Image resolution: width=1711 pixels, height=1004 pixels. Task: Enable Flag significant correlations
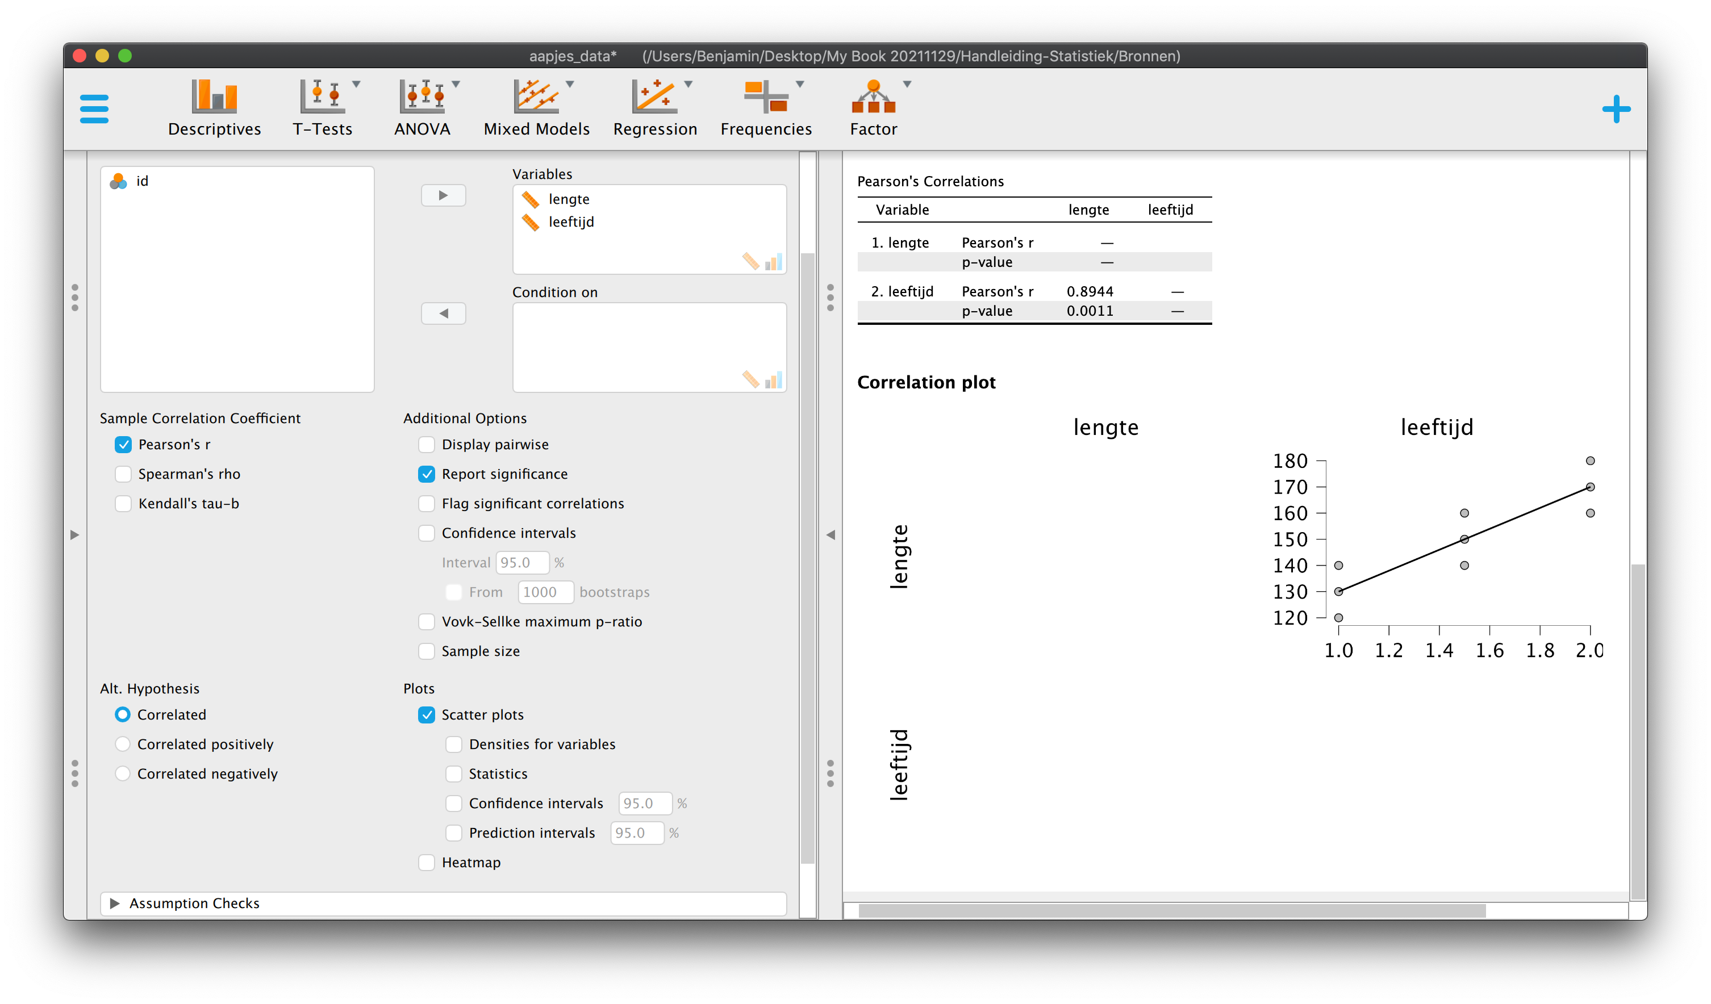pos(427,504)
